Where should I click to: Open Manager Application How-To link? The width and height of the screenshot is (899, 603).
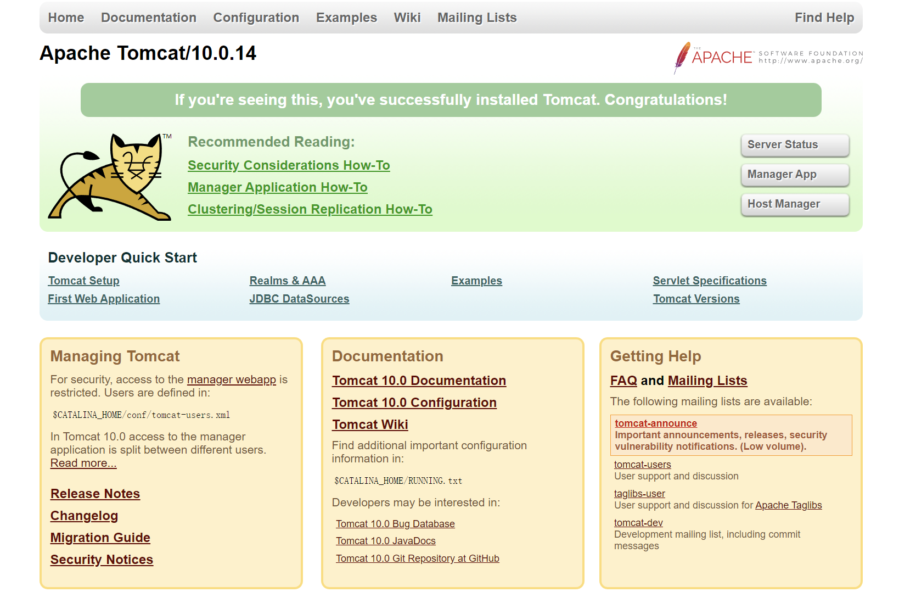click(278, 187)
